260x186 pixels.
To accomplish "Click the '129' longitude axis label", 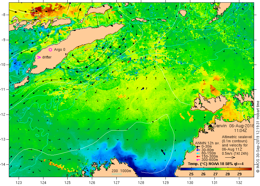I will pyautogui.click(x=166, y=182).
